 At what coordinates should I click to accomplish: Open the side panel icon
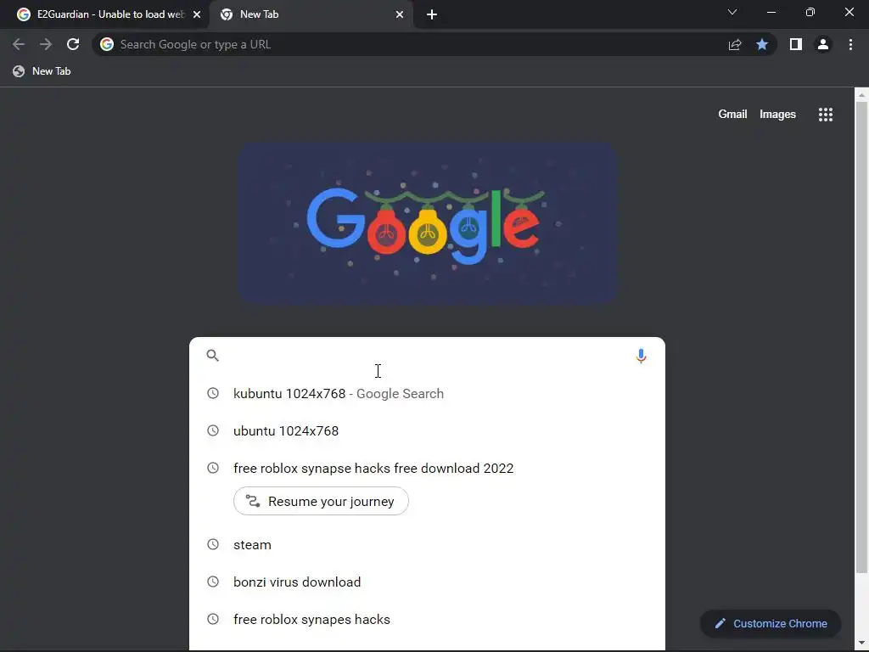796,44
